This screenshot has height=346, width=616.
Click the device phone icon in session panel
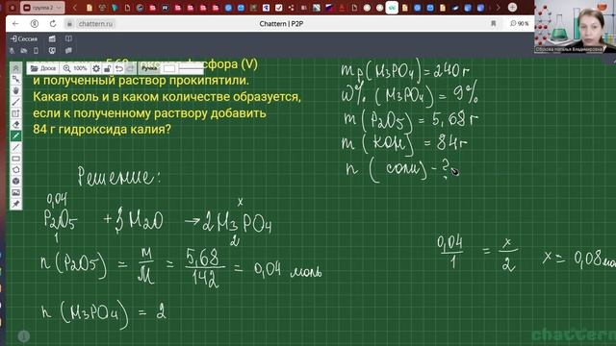click(37, 51)
